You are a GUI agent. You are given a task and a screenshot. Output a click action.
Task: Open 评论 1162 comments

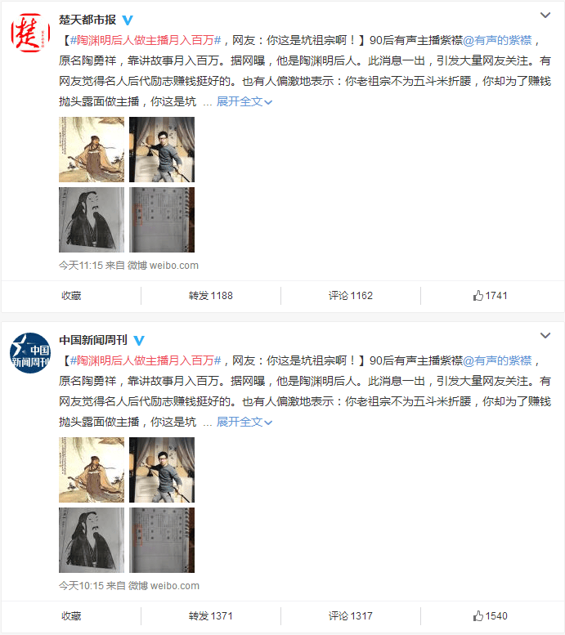tap(351, 296)
